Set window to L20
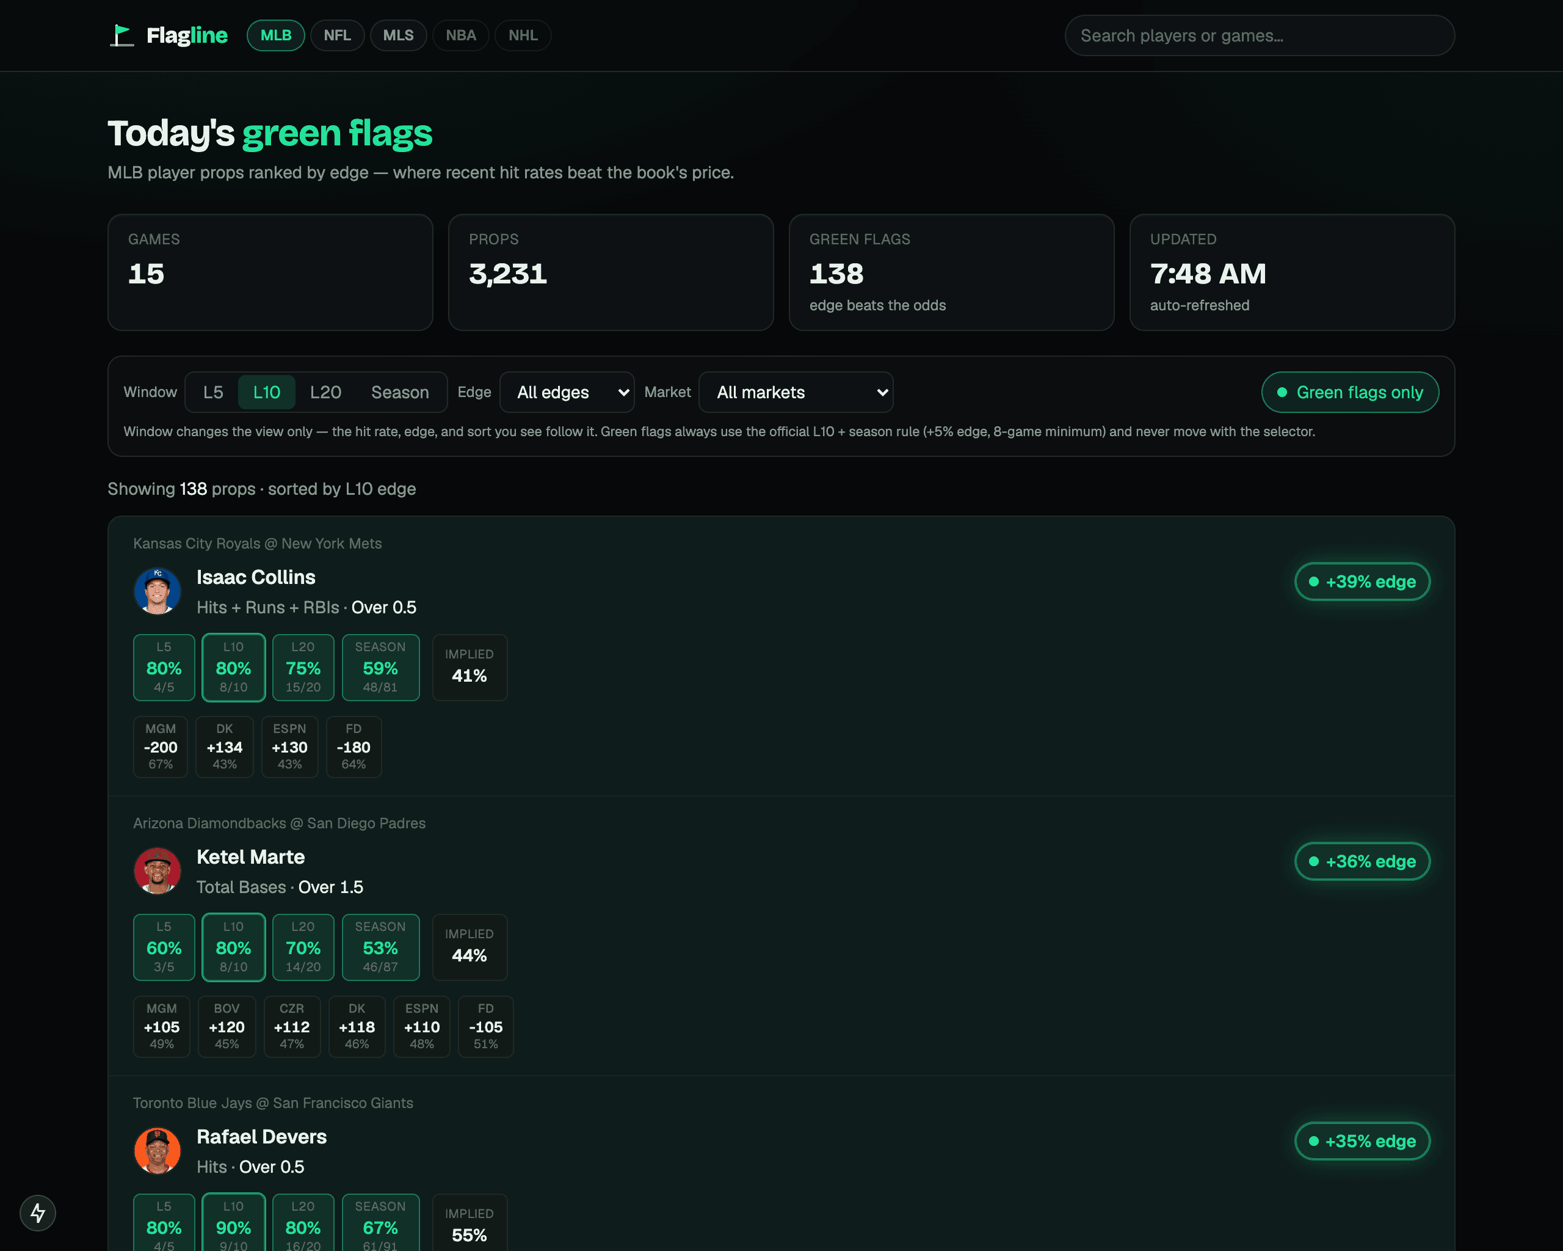The width and height of the screenshot is (1563, 1251). click(325, 392)
